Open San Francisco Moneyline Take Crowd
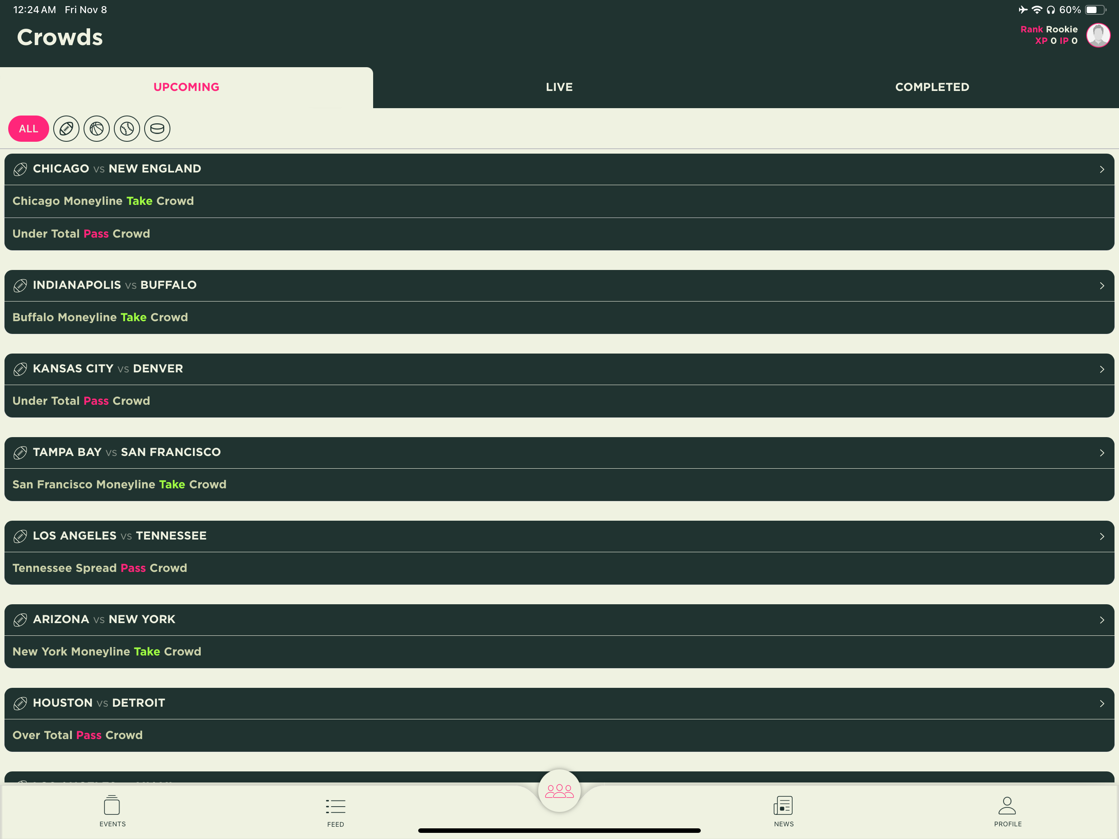The width and height of the screenshot is (1119, 839). 559,484
